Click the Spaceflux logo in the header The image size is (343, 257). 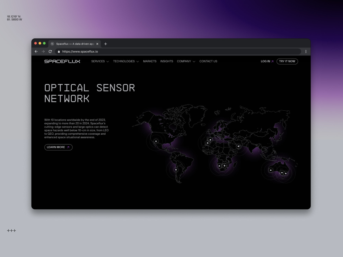62,61
